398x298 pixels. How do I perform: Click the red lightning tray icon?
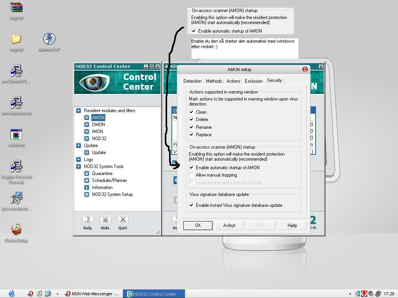[x=364, y=294]
